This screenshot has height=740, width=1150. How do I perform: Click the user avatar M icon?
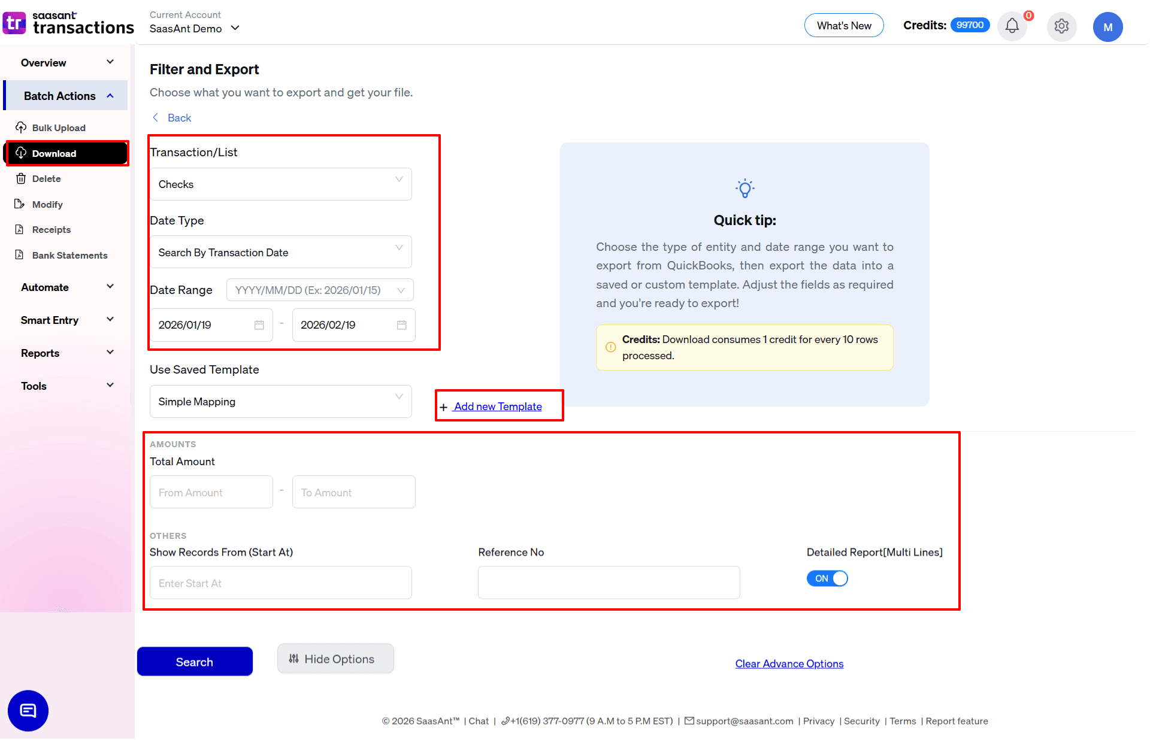(x=1107, y=27)
